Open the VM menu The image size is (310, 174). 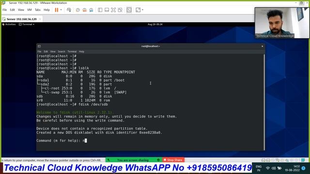[30, 10]
